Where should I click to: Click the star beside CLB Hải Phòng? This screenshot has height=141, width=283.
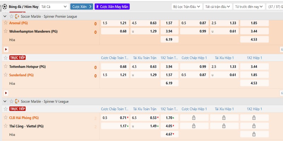[5, 117]
